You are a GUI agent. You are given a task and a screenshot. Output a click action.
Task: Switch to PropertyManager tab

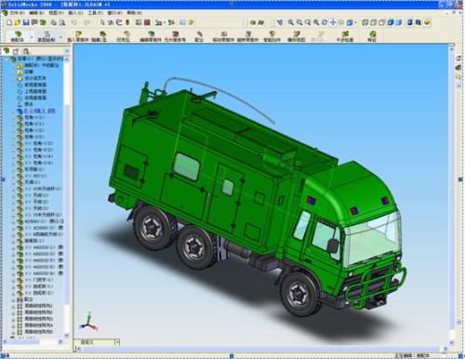tap(17, 51)
